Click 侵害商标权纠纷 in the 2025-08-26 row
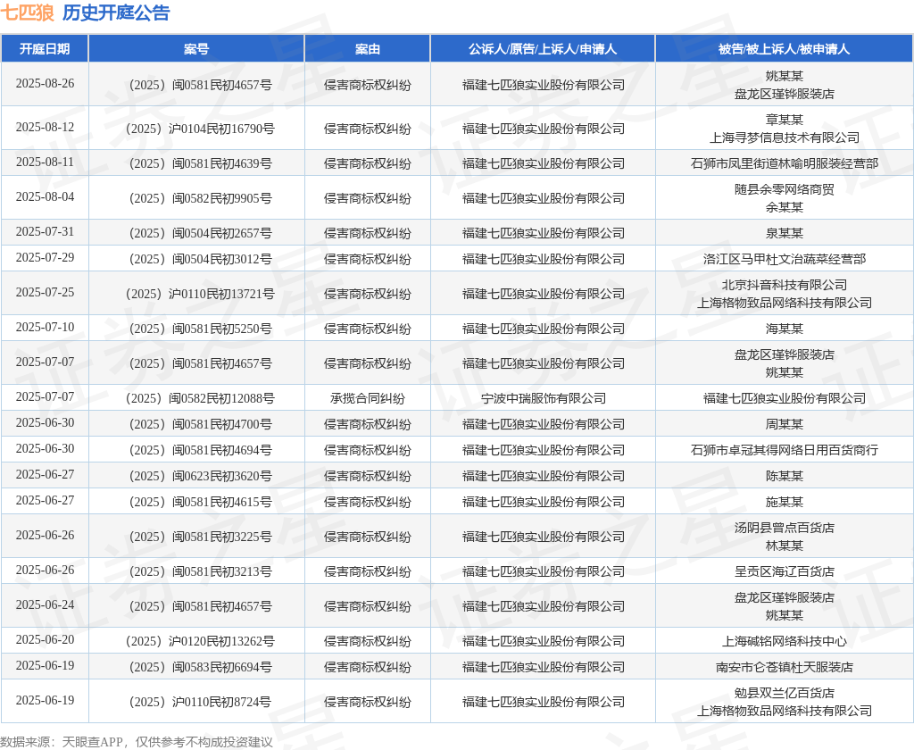Screen dimensions: 914x750 [368, 85]
